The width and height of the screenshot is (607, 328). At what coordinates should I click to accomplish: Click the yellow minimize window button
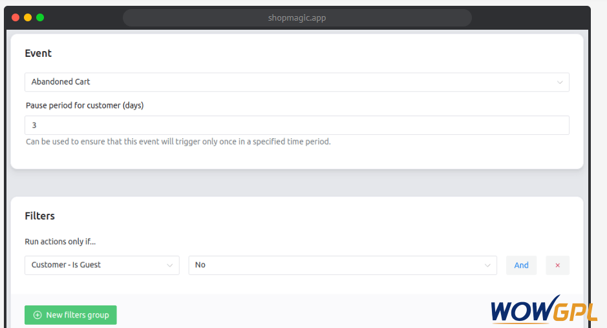coord(28,17)
